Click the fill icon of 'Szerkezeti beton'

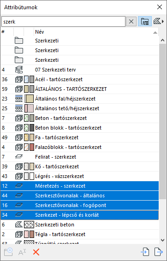tap(18, 225)
